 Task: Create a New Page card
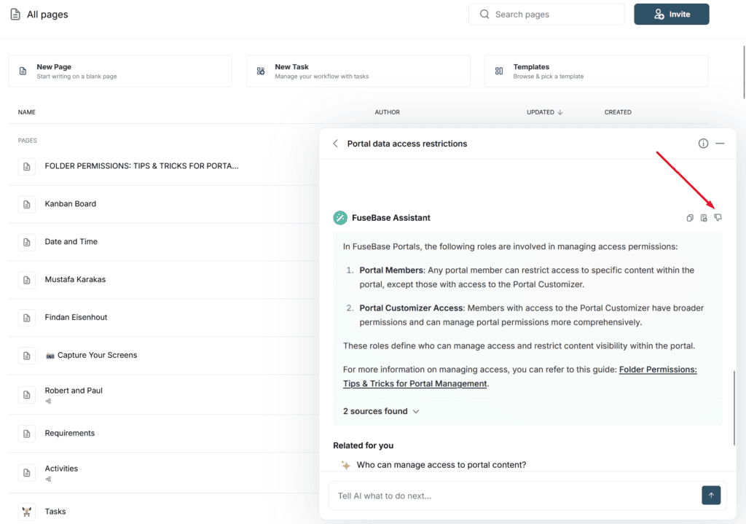point(120,71)
